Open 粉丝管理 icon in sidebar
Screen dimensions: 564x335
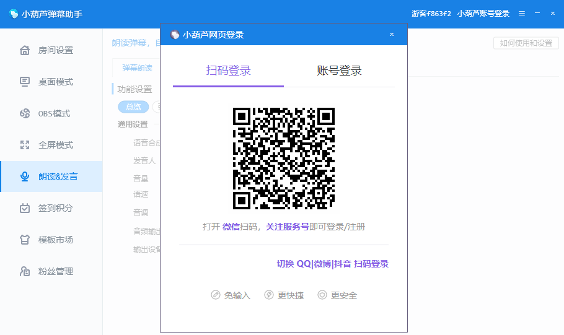pos(24,271)
